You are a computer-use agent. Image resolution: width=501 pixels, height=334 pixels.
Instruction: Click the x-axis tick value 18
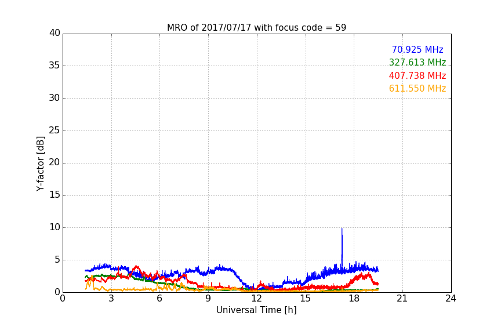tap(354, 299)
